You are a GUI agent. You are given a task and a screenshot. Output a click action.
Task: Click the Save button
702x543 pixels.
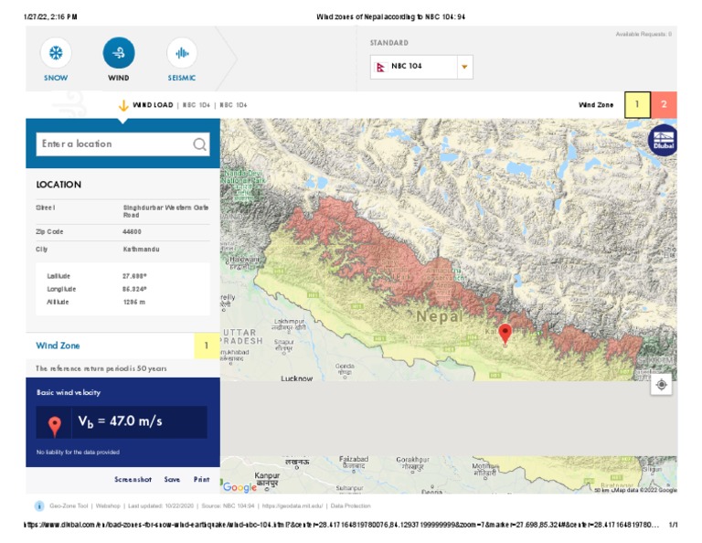click(172, 479)
